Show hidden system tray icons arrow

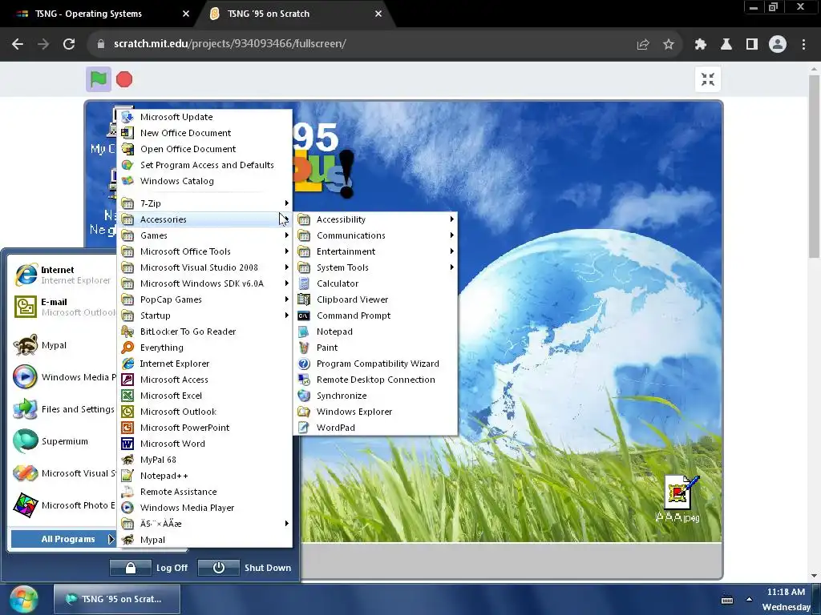750,599
